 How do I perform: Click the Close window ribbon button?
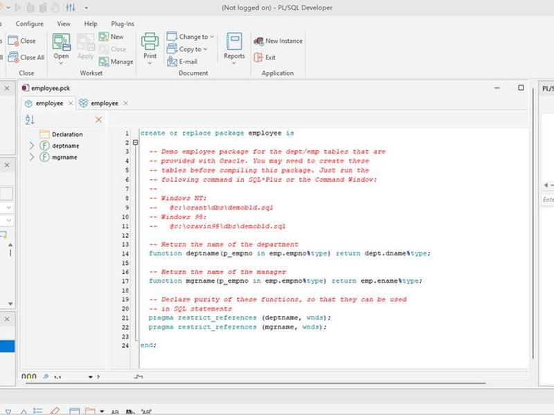point(21,41)
